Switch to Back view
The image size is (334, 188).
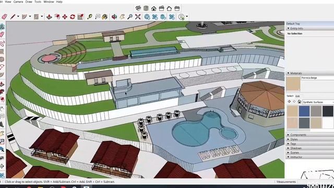point(169,8)
